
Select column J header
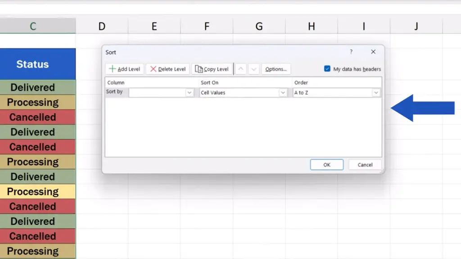tap(416, 27)
